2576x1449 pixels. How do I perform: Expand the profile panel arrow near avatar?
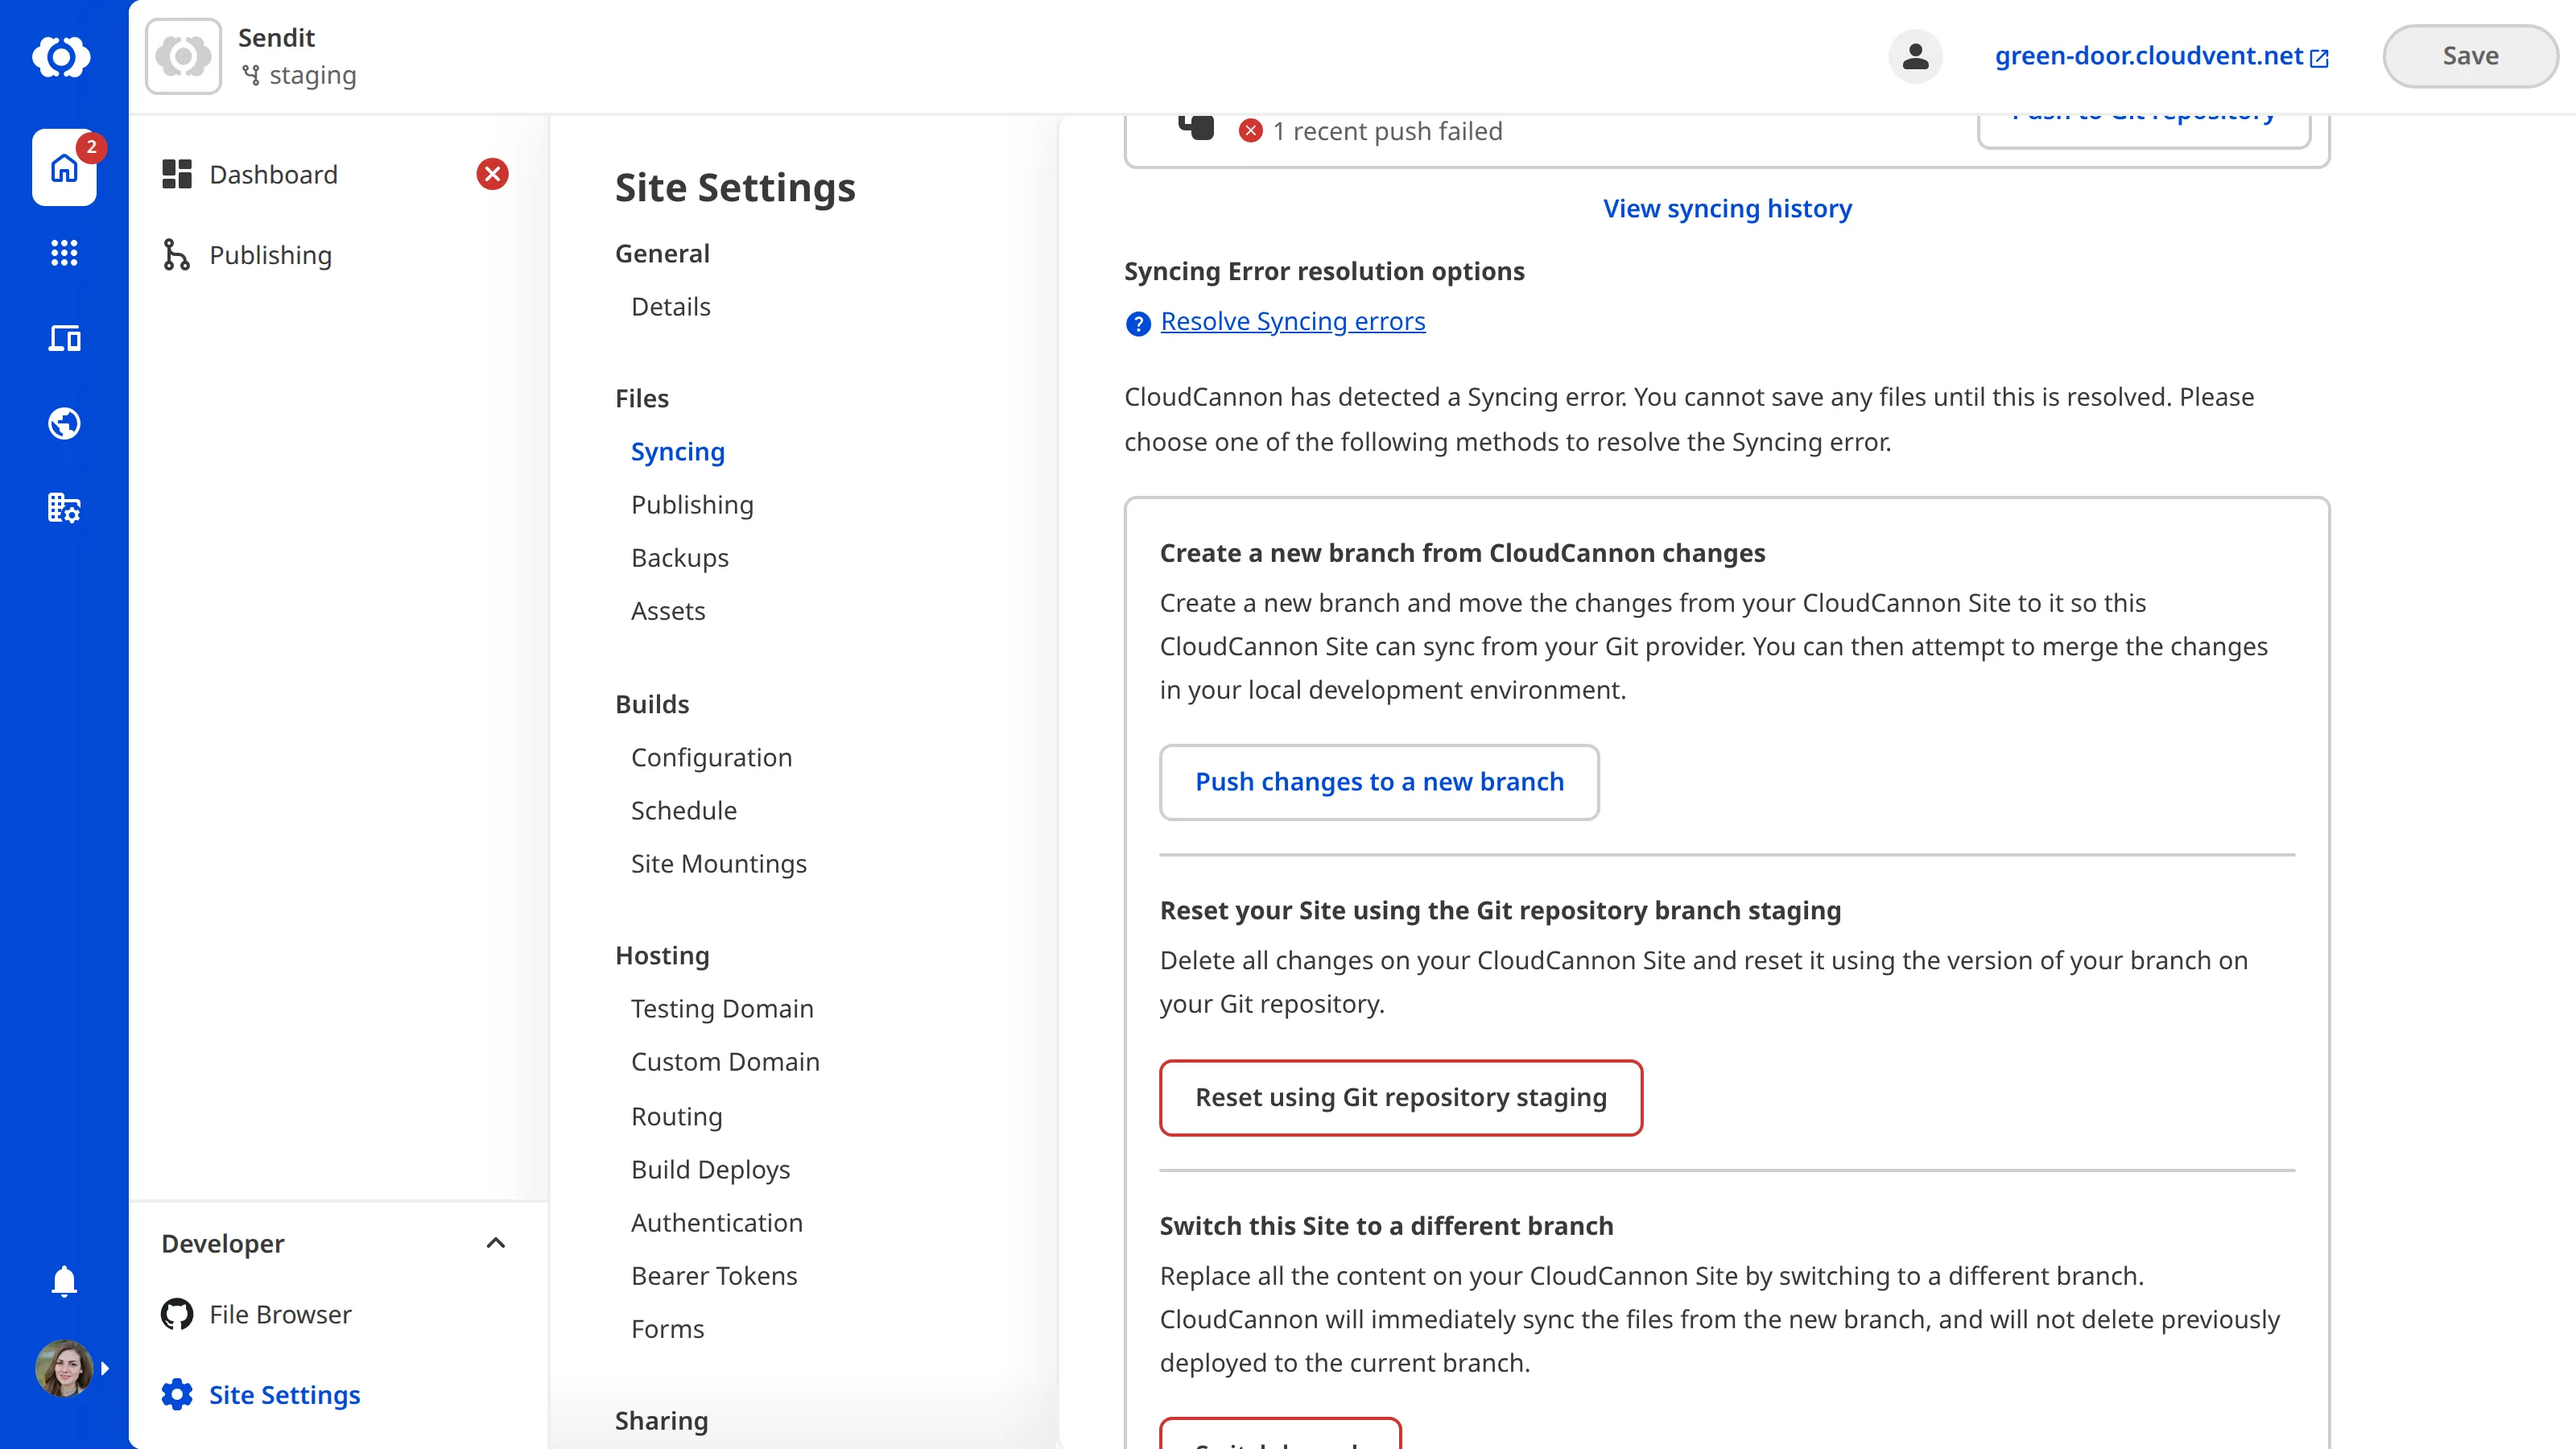[106, 1368]
